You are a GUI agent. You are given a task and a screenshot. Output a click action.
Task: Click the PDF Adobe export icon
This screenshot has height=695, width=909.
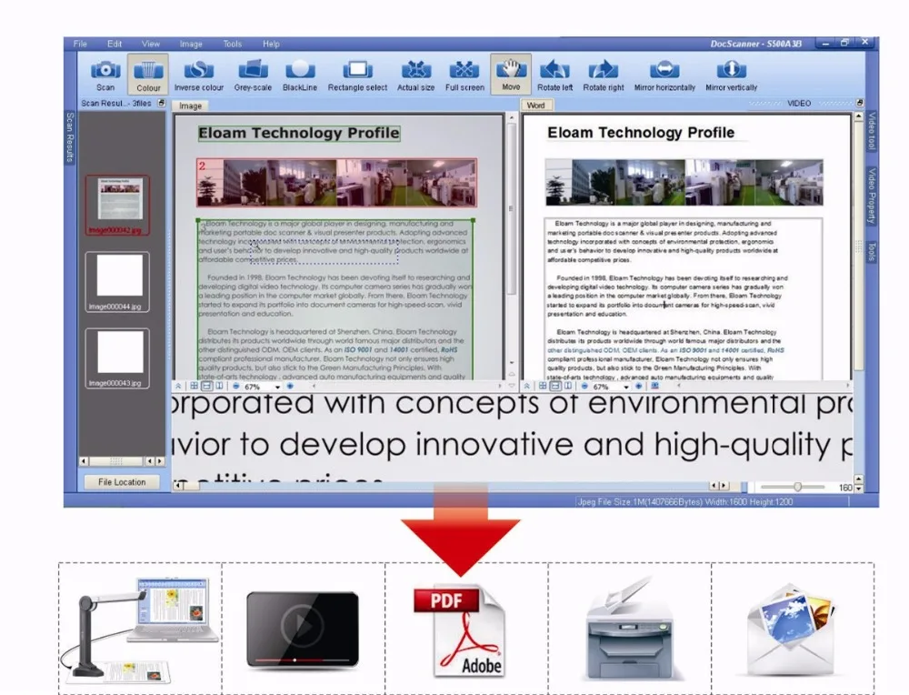coord(460,631)
